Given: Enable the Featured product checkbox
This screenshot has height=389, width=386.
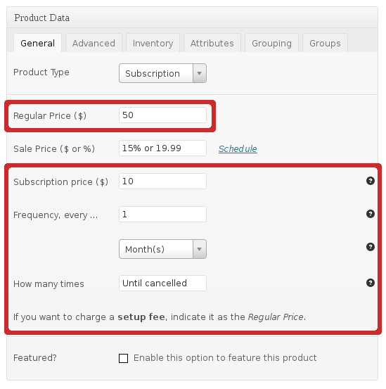Looking at the screenshot, I should pyautogui.click(x=123, y=358).
